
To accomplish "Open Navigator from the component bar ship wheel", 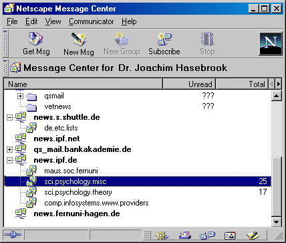I will [x=162, y=235].
